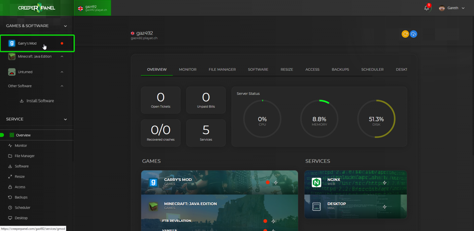Click the Garry's Mod card logo

pyautogui.click(x=153, y=182)
